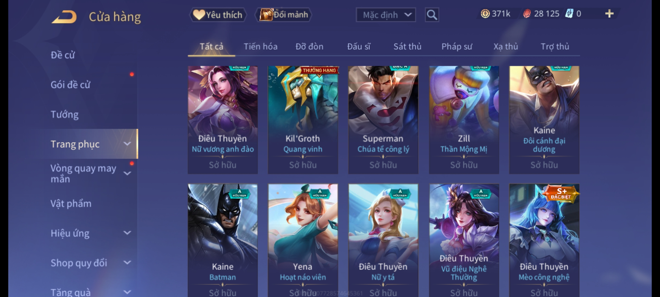Tap the red ruby currency icon
660x297 pixels.
527,14
